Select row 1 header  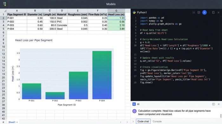click(x=3, y=15)
